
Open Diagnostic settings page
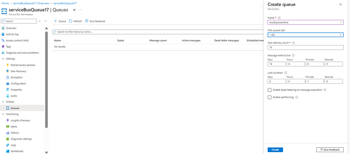pos(21,139)
